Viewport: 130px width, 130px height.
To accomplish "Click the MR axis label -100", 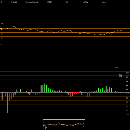I will (127, 115).
